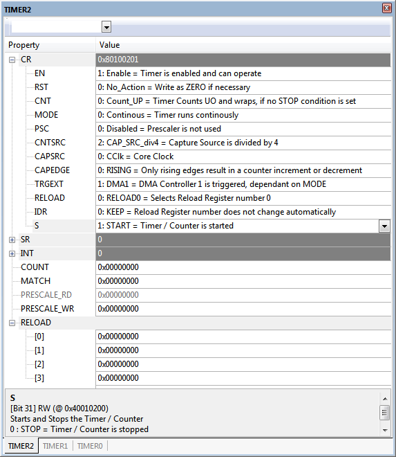Edit the RELOAD [2] value field
Viewport: 396px width, 457px height.
pyautogui.click(x=243, y=364)
